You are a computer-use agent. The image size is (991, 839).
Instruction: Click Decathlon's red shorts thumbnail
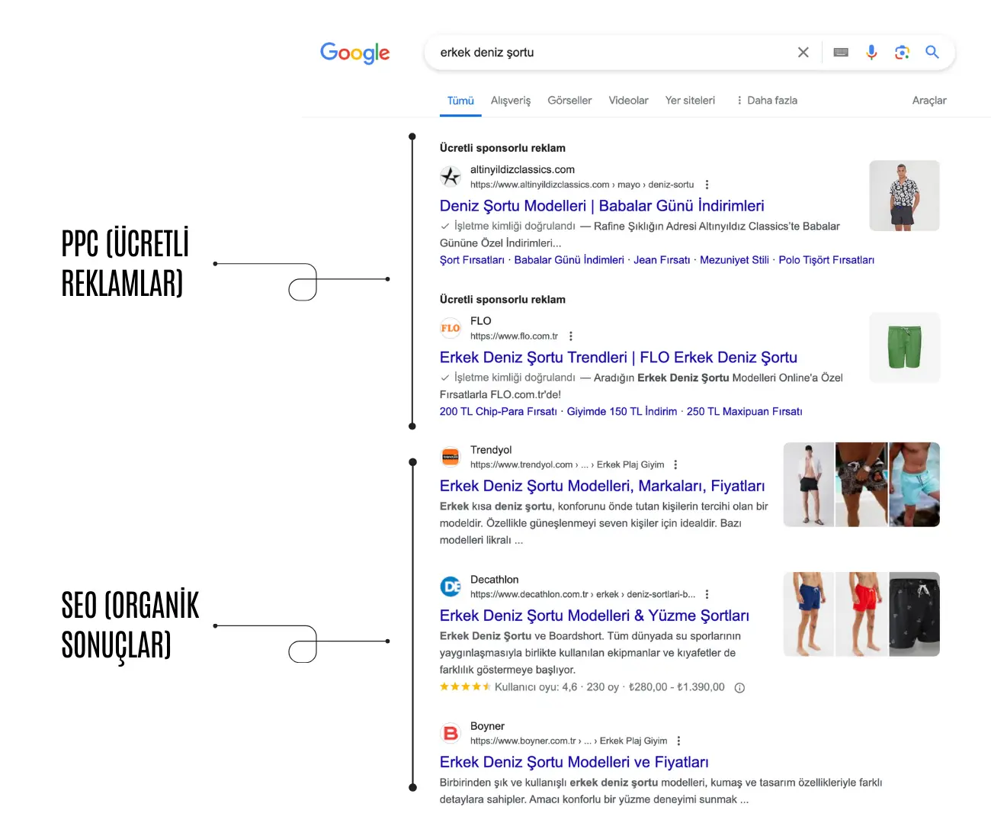pos(861,614)
